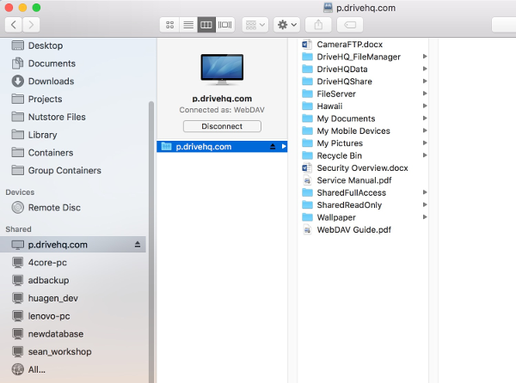
Task: Open Group Containers in sidebar
Action: click(56, 170)
